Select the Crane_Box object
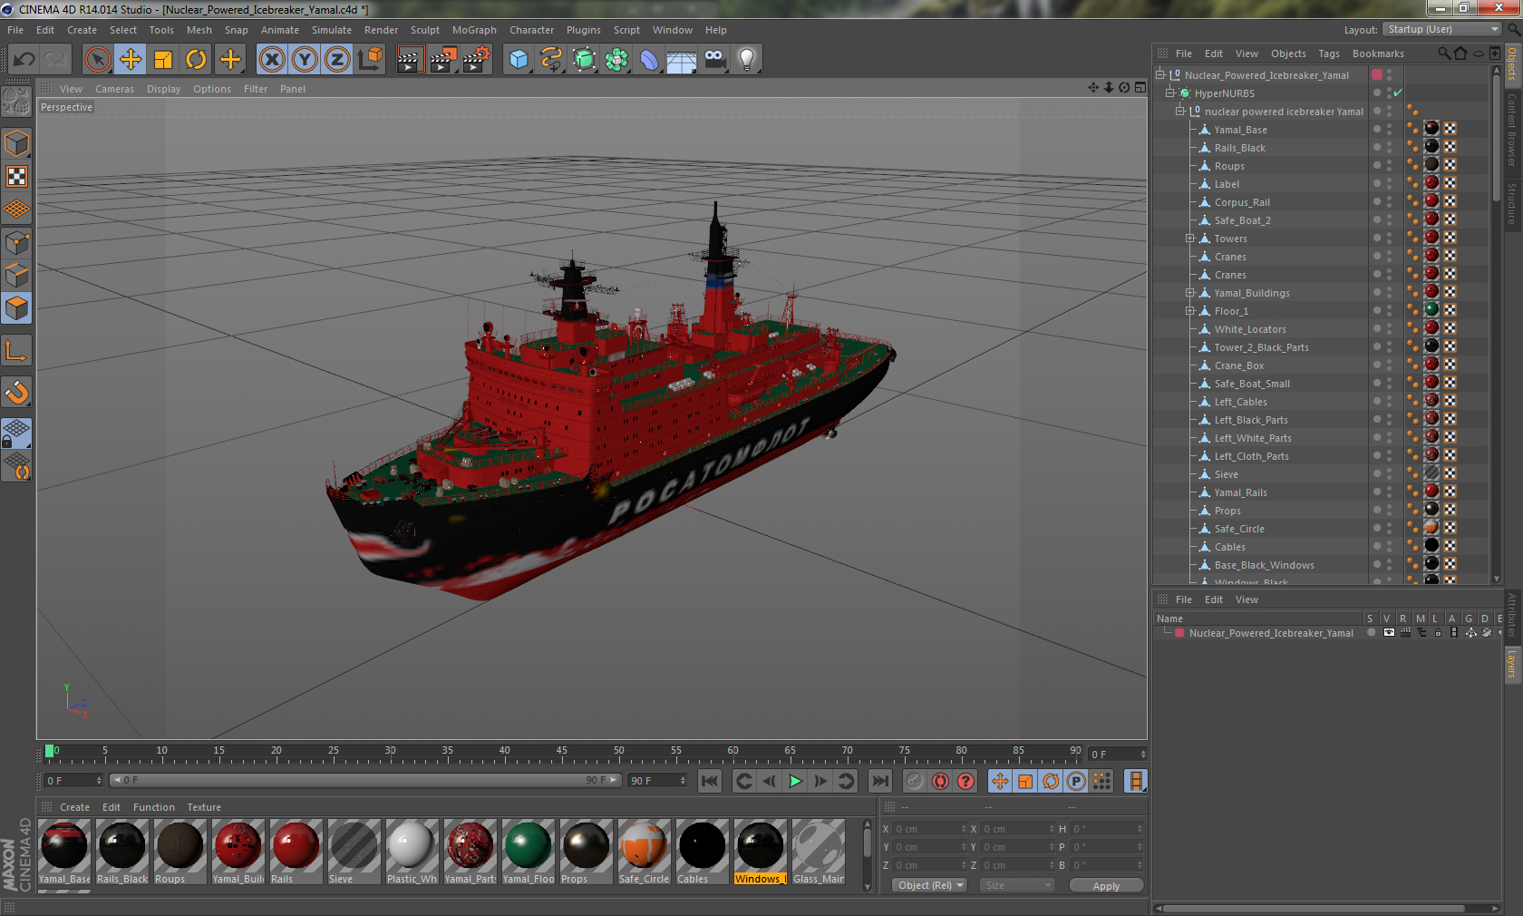Viewport: 1523px width, 916px height. pos(1238,365)
